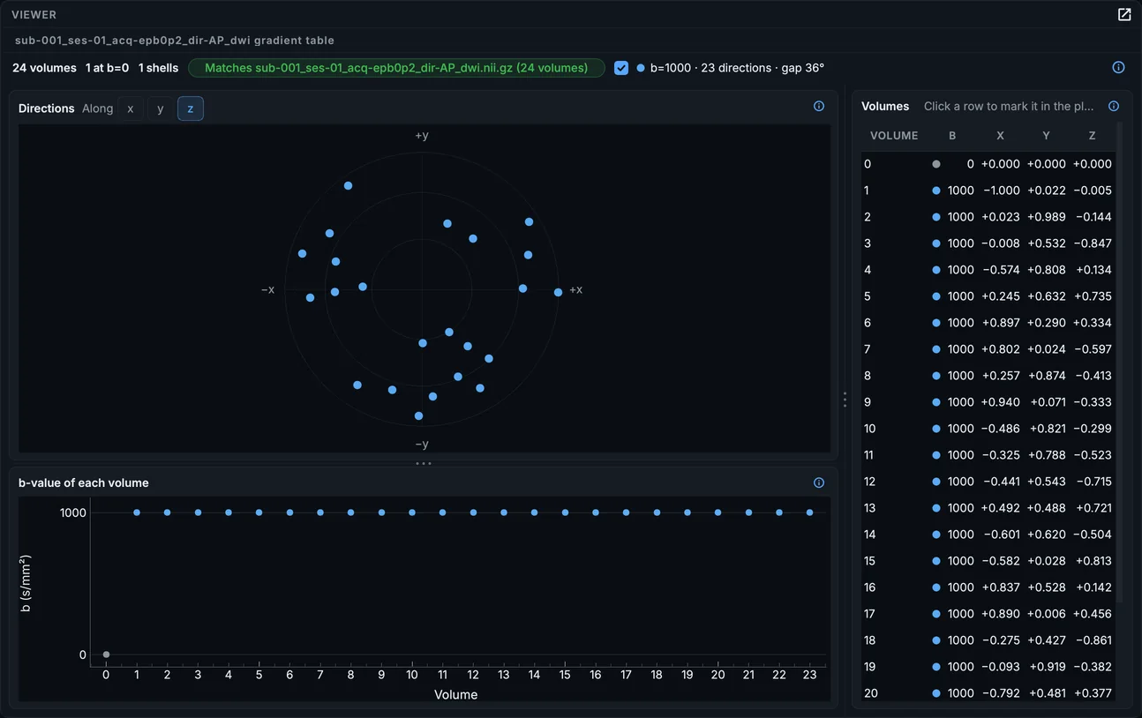1142x718 pixels.
Task: Select the volume 1 row with x −1.000
Action: click(x=988, y=191)
